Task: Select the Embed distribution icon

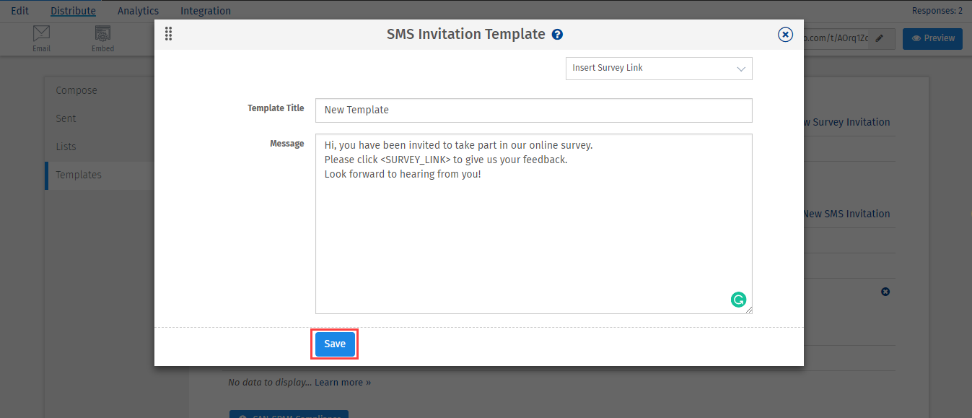Action: [102, 37]
